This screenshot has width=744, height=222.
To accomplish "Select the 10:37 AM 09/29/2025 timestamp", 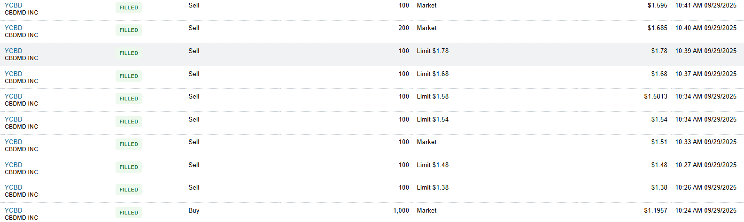I will (x=705, y=74).
